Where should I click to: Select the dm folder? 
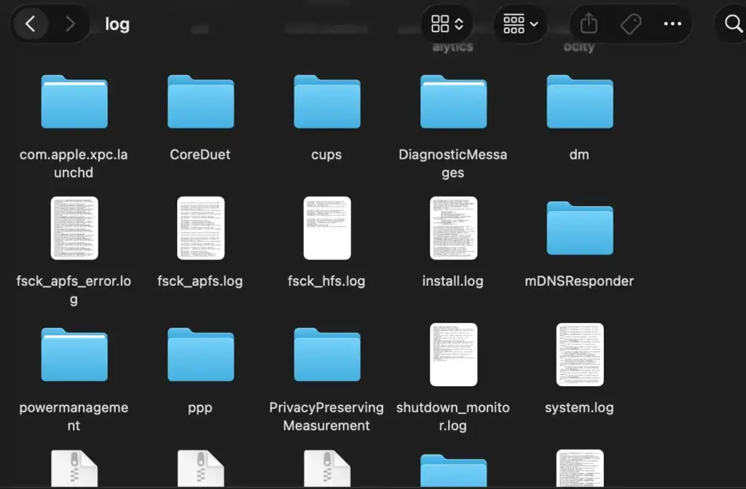579,102
